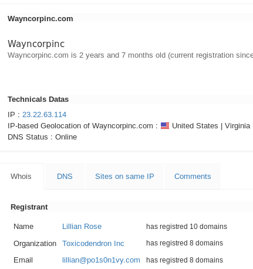Click the Name row label
253x269 pixels.
point(23,227)
